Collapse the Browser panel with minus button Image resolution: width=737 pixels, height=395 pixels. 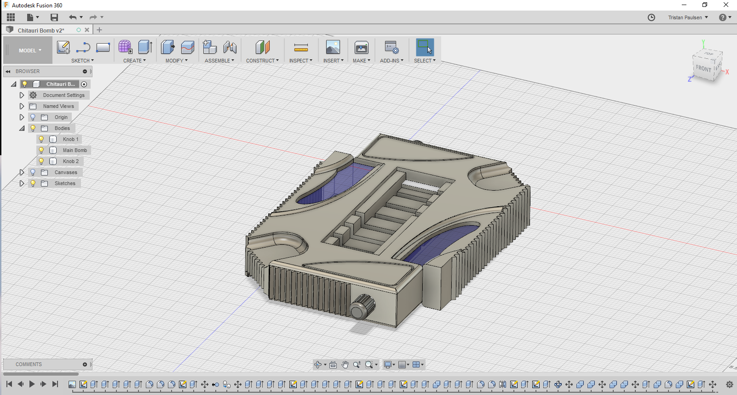pos(85,71)
